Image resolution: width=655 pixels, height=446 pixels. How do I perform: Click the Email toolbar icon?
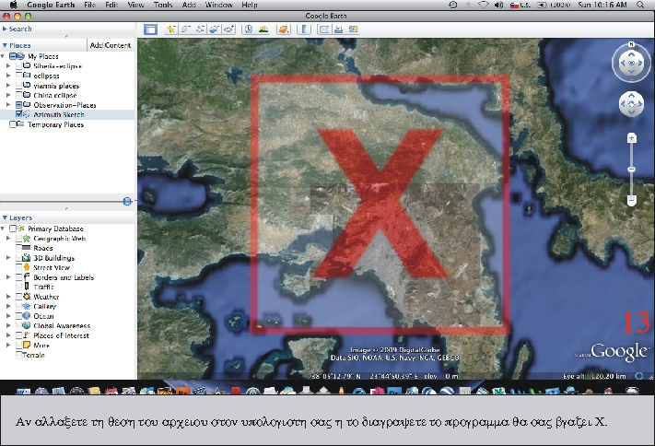[323, 29]
